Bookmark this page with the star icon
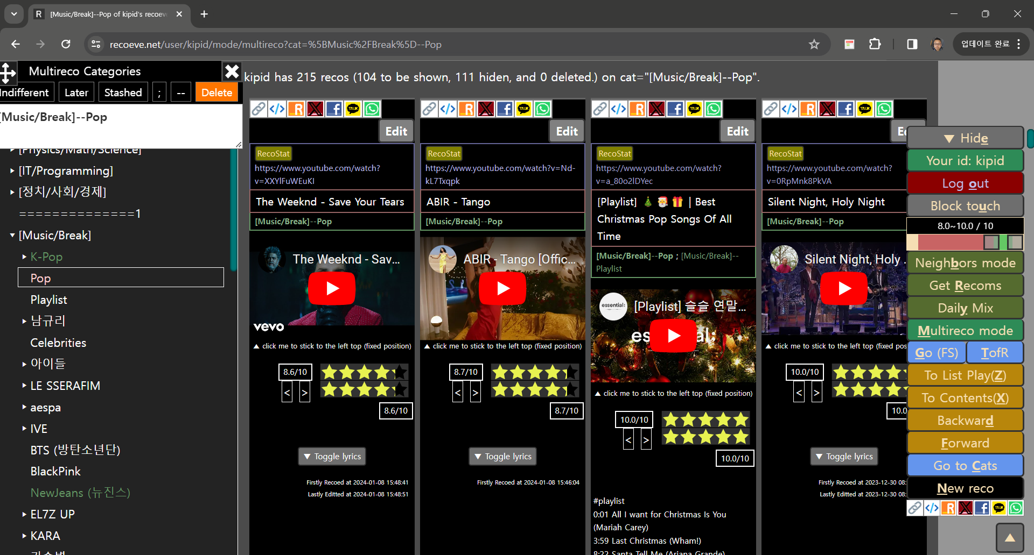Image resolution: width=1034 pixels, height=555 pixels. [814, 44]
